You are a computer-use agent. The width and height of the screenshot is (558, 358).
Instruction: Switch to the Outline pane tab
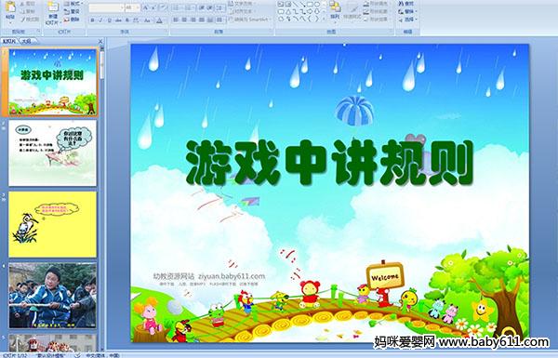(26, 41)
